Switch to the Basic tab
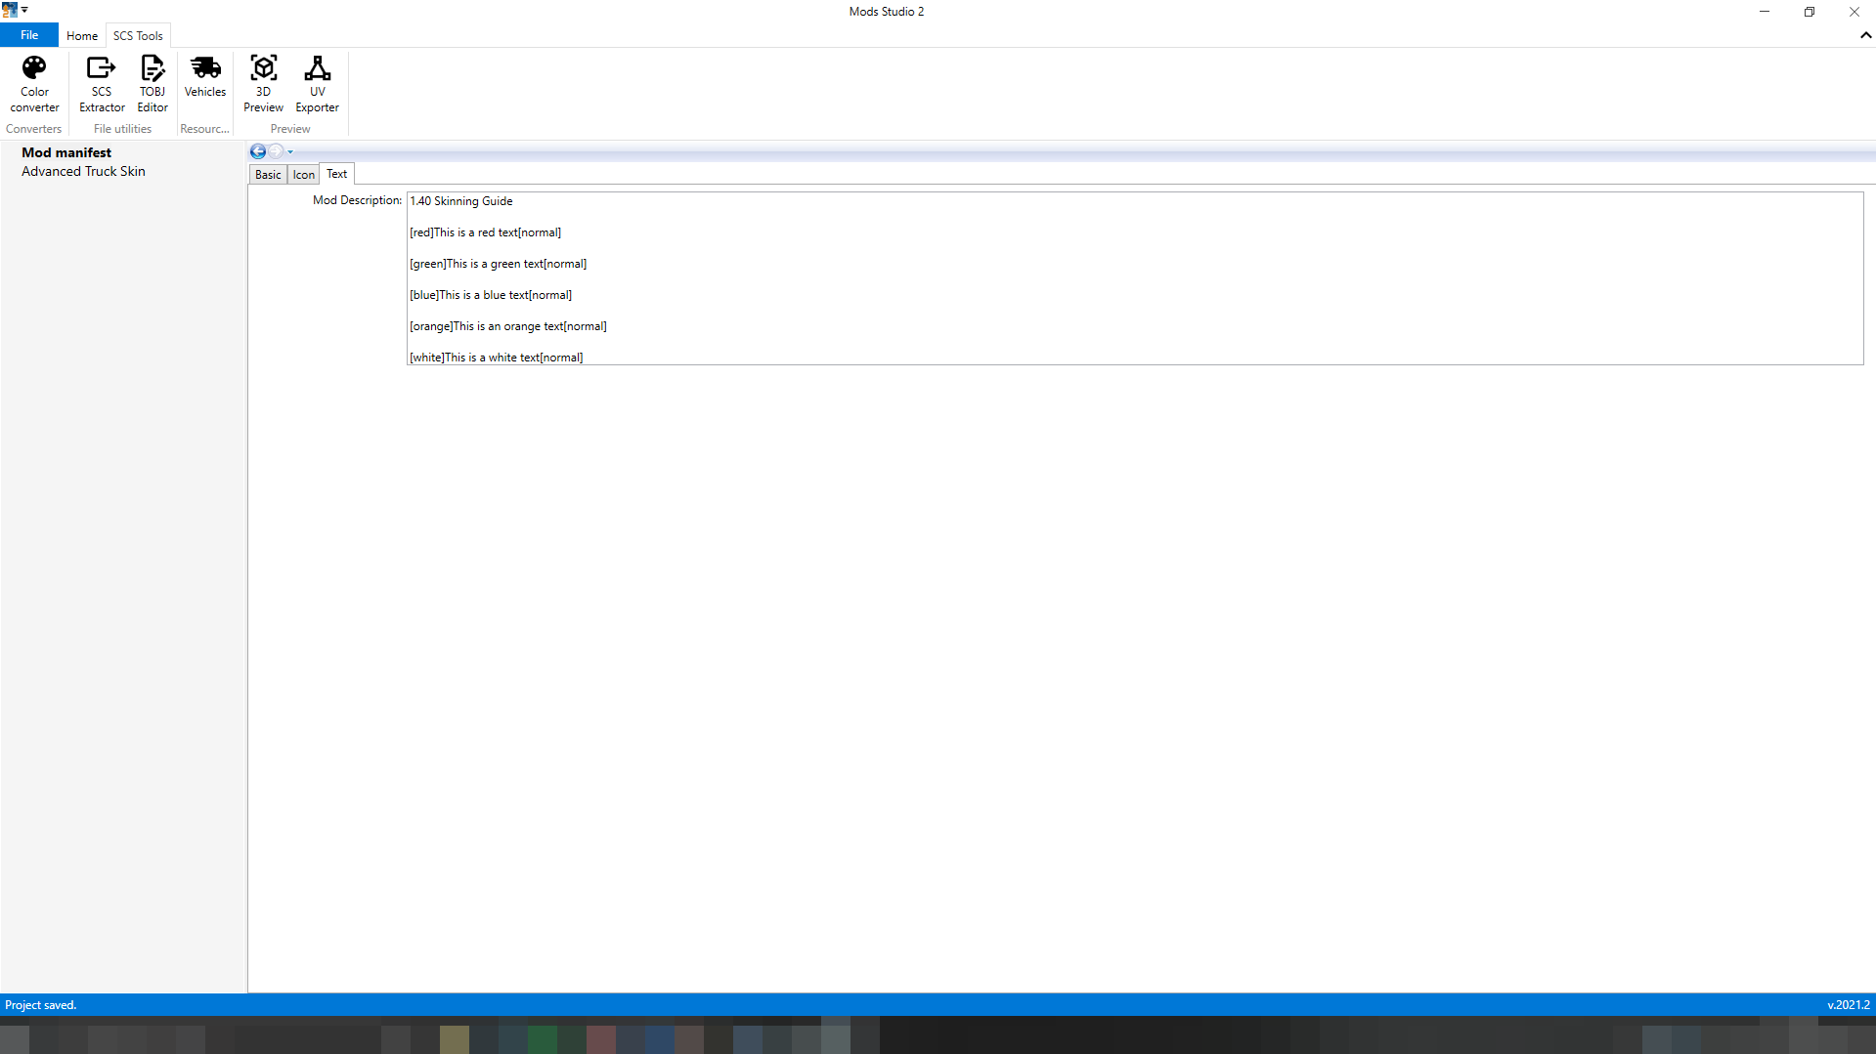 [268, 175]
